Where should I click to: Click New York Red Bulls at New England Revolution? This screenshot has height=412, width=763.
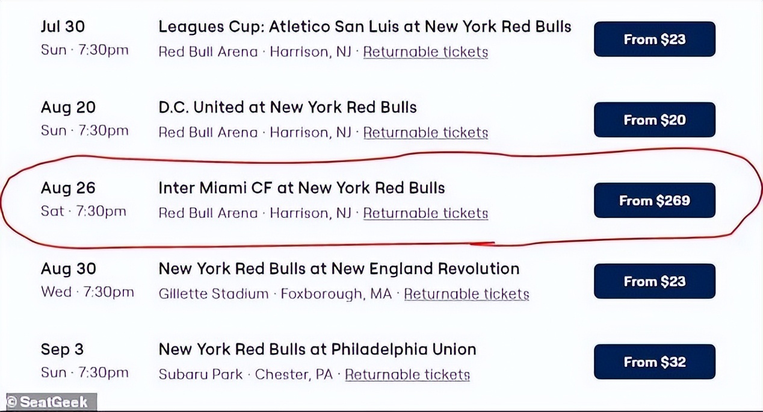pyautogui.click(x=339, y=269)
